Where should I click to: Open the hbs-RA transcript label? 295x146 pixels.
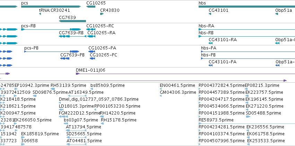(206, 26)
